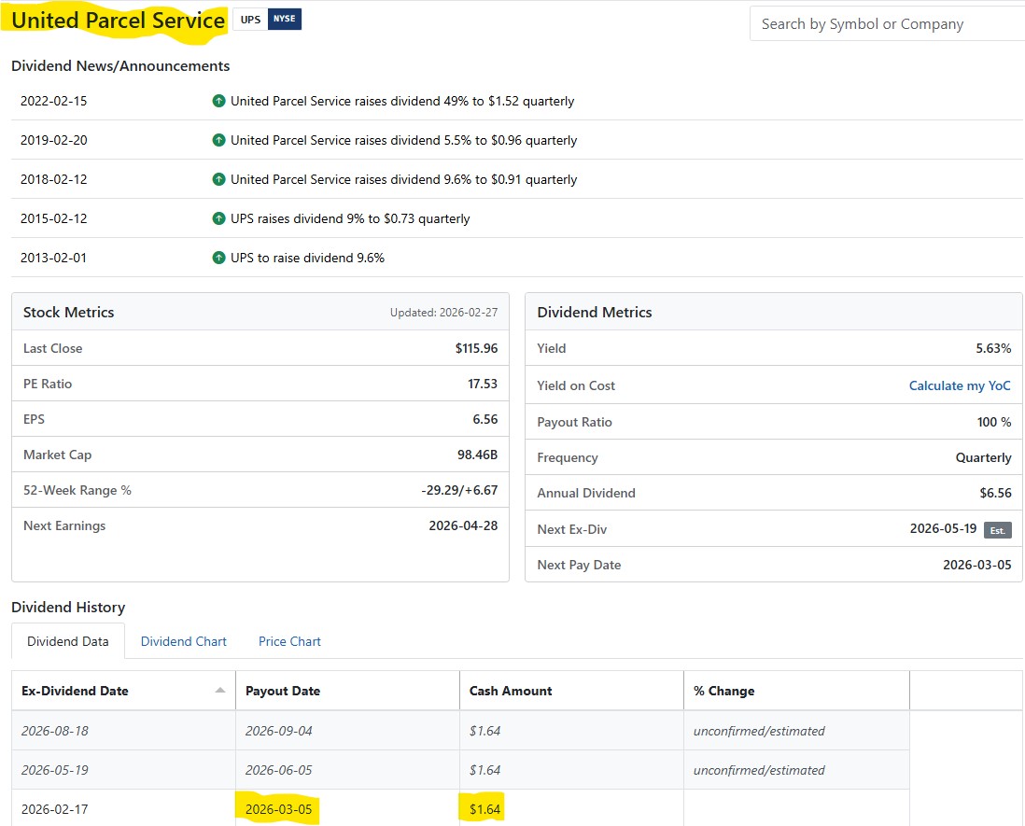The width and height of the screenshot is (1025, 826).
Task: Sort table by Payout Date header
Action: click(x=283, y=691)
